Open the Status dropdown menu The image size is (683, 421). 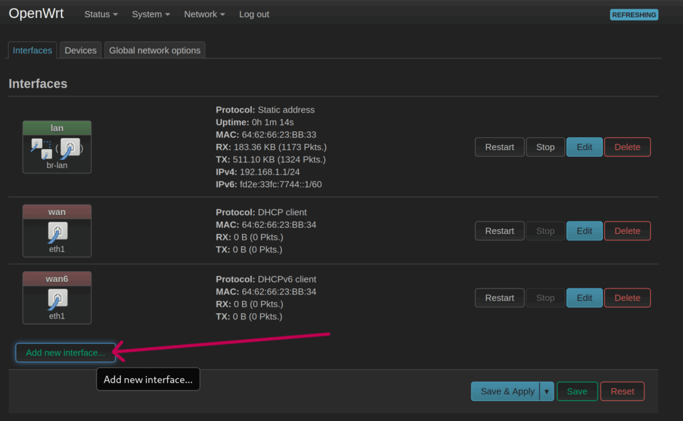101,14
